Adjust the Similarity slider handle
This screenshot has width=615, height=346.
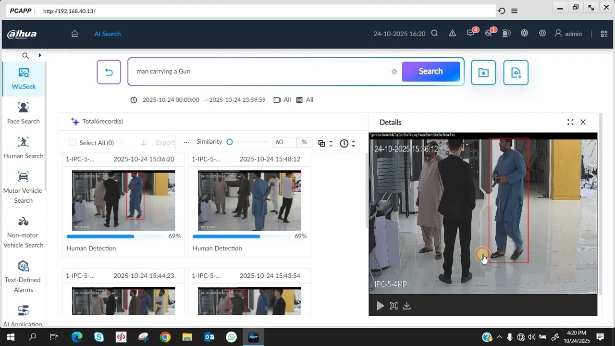pos(230,142)
